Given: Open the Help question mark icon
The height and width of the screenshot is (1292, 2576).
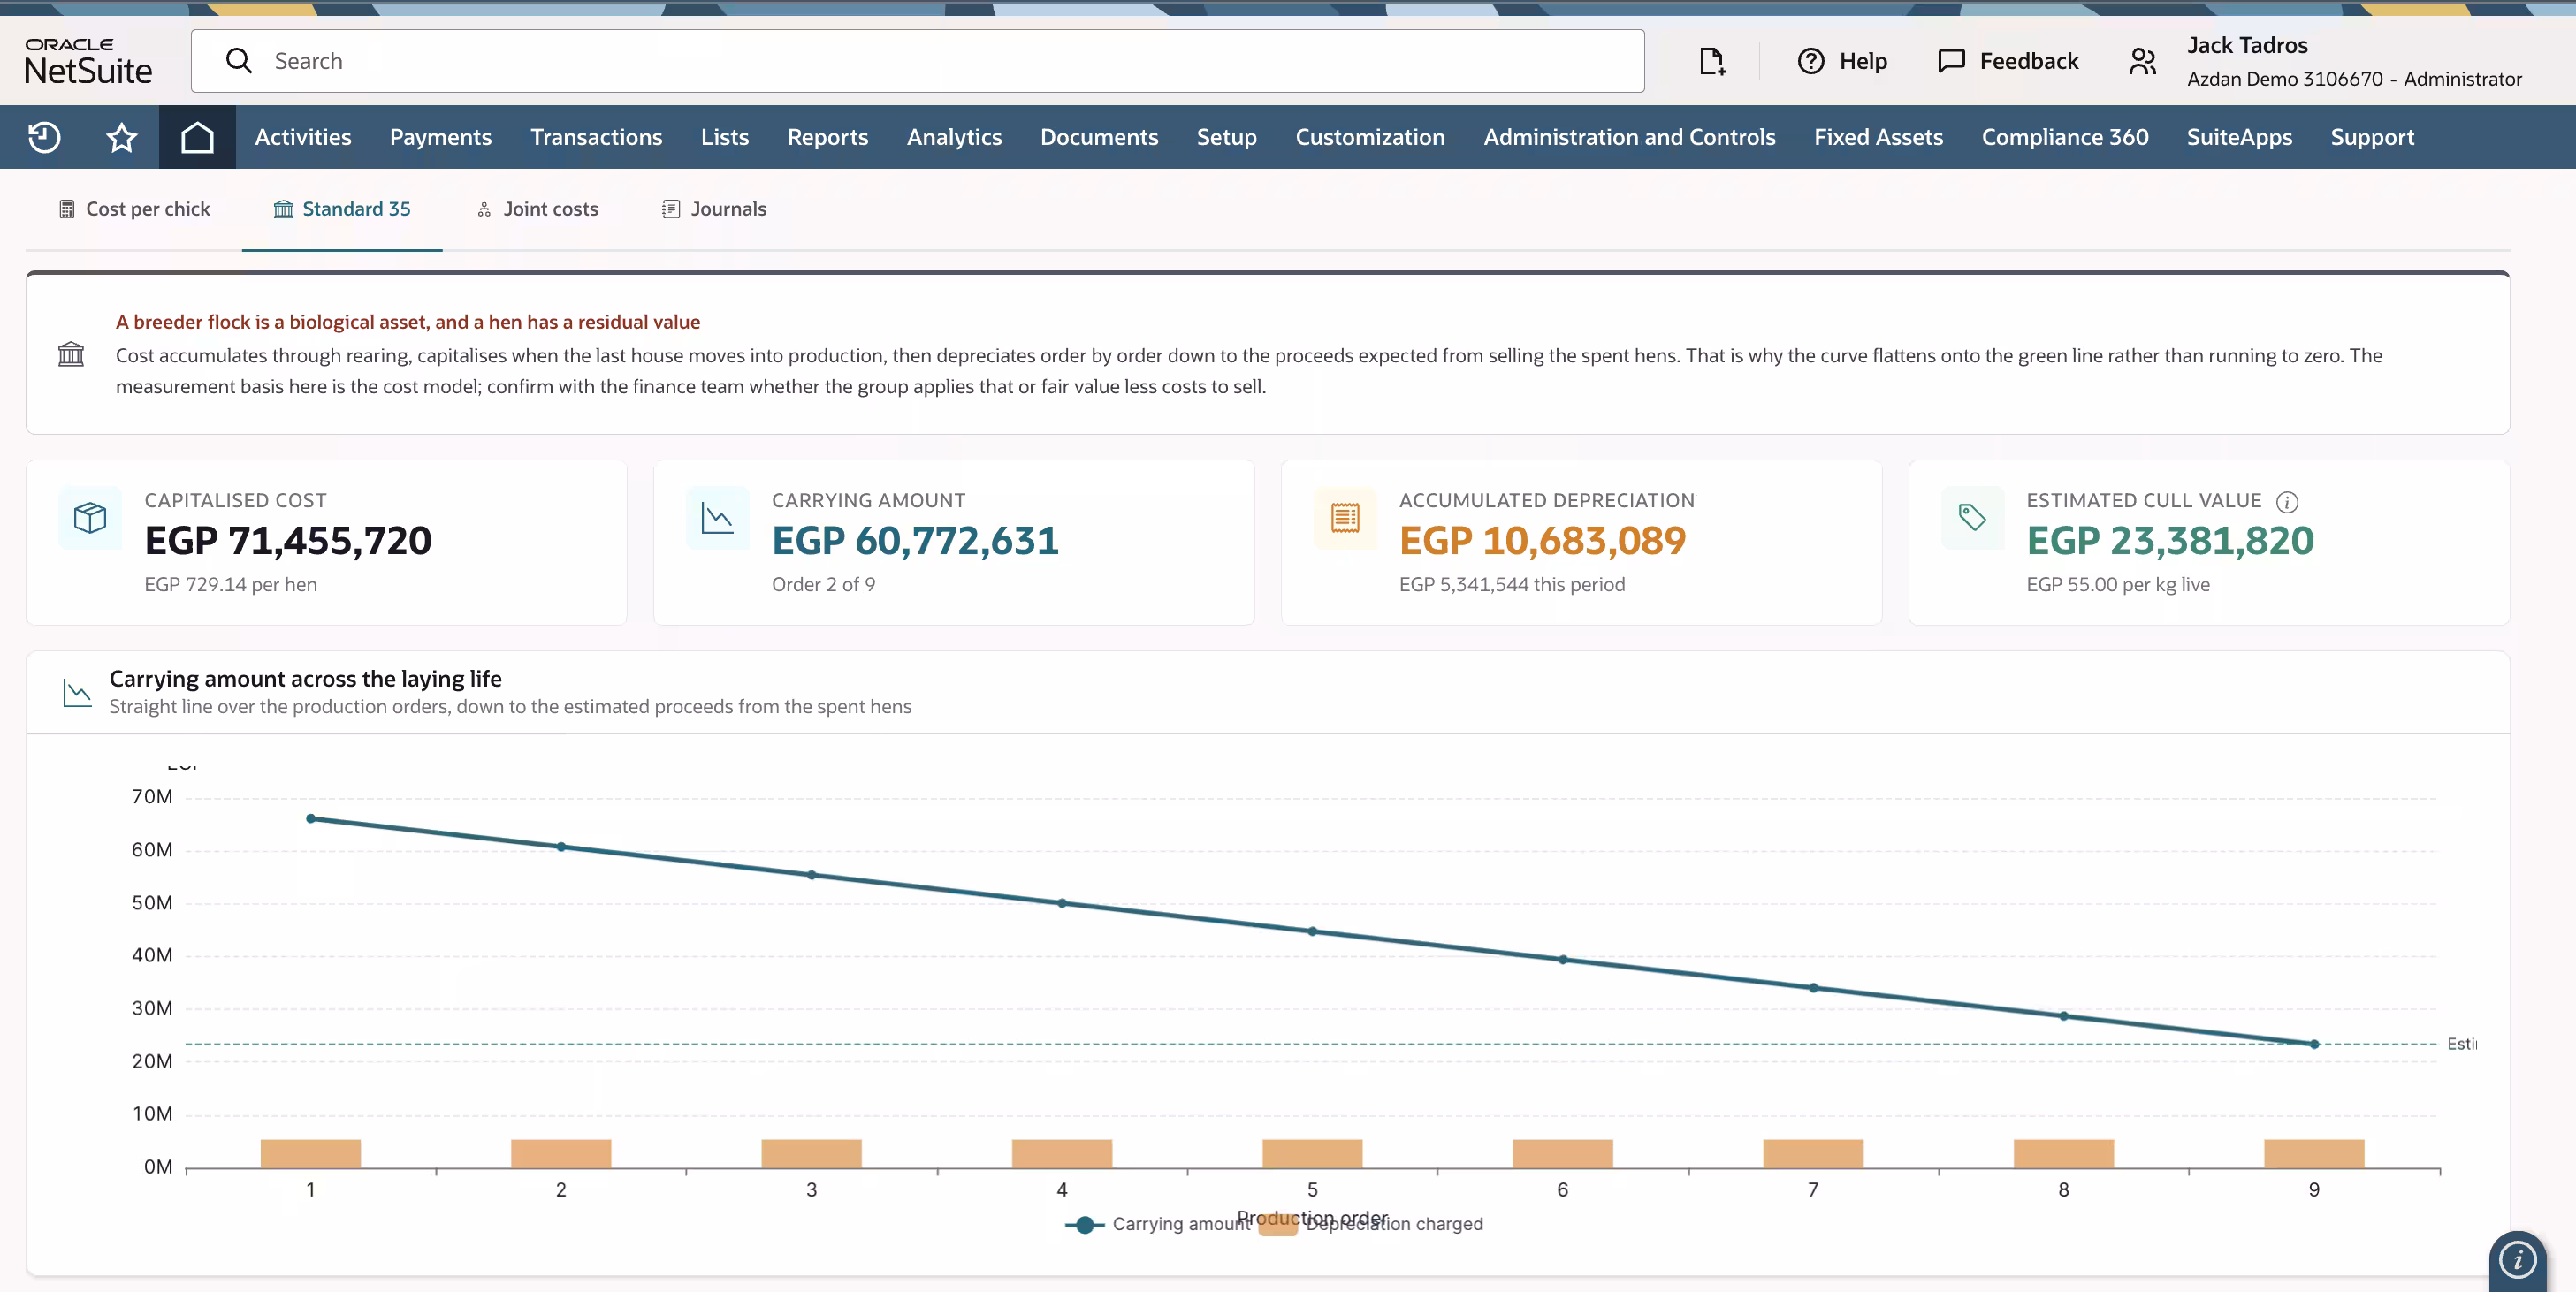Looking at the screenshot, I should pyautogui.click(x=1811, y=62).
